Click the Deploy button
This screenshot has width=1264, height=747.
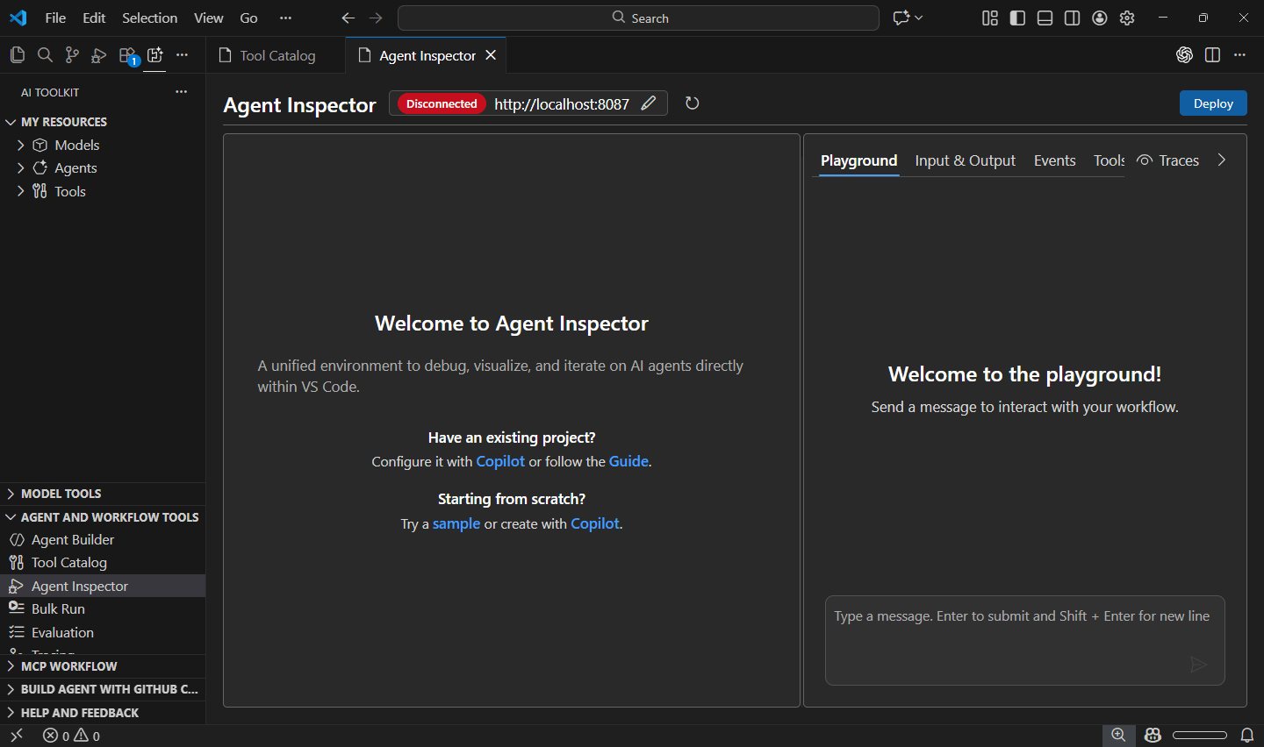(x=1213, y=103)
